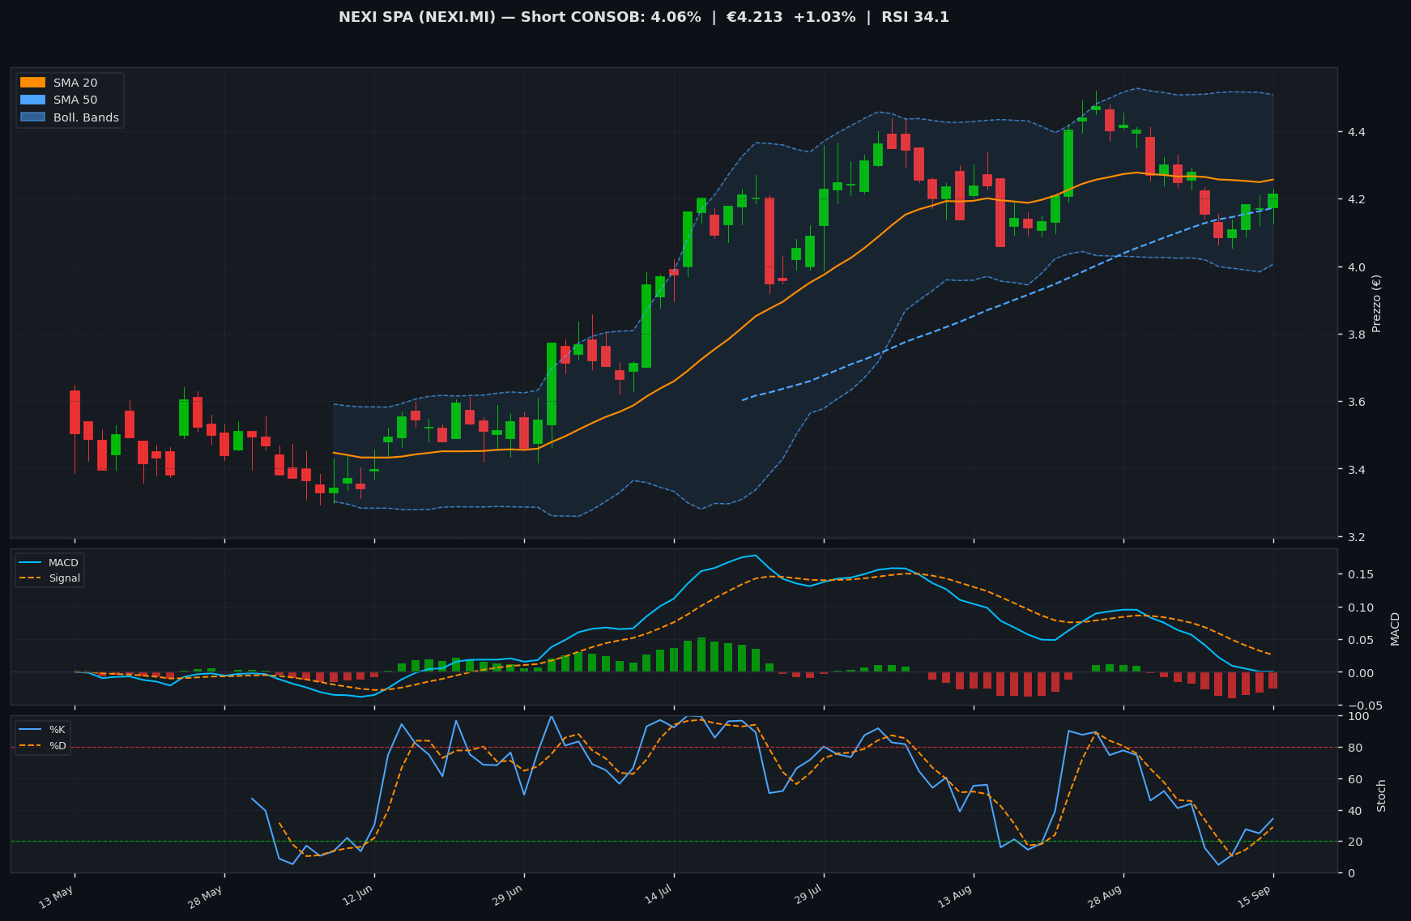The image size is (1411, 921).
Task: Click the NEXI SPA (NEXI.MI) name in the title
Action: click(x=417, y=17)
